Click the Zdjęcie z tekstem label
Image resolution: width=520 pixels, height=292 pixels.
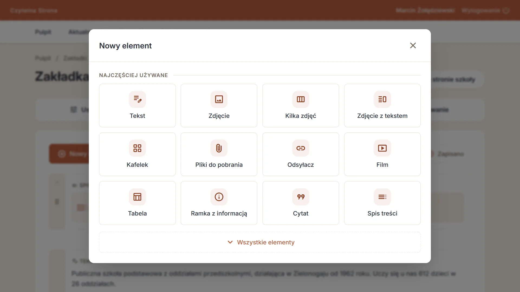pyautogui.click(x=382, y=116)
